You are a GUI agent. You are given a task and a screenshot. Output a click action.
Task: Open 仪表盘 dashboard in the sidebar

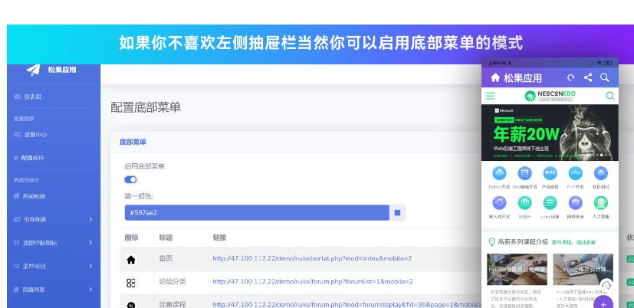(28, 97)
